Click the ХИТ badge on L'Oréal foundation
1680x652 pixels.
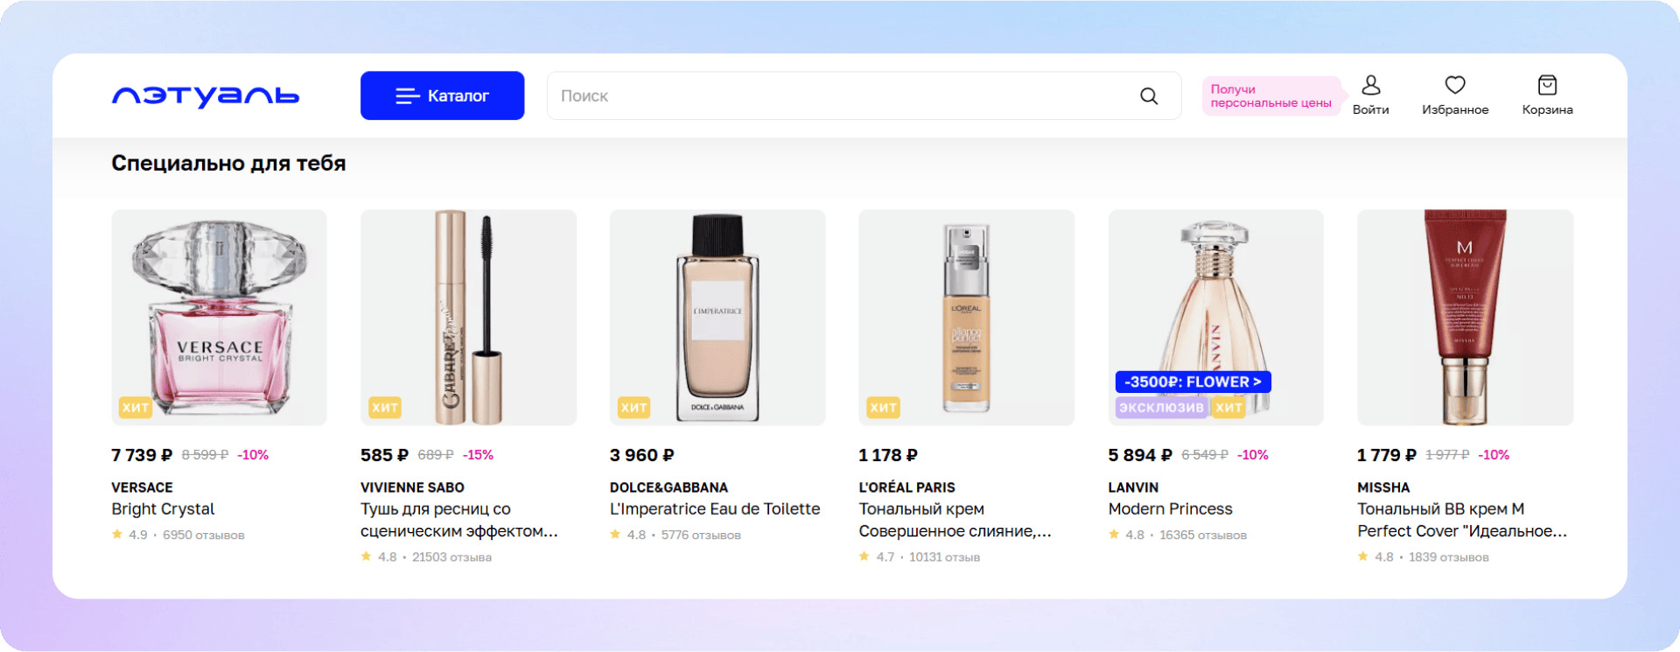882,407
